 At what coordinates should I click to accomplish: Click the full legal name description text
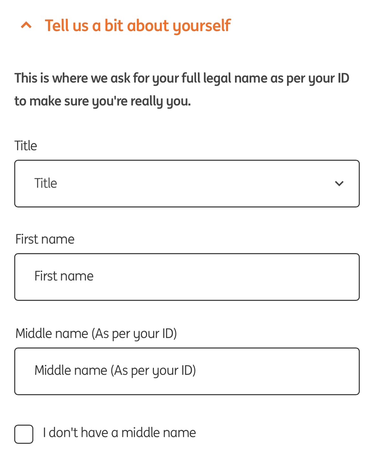181,78
